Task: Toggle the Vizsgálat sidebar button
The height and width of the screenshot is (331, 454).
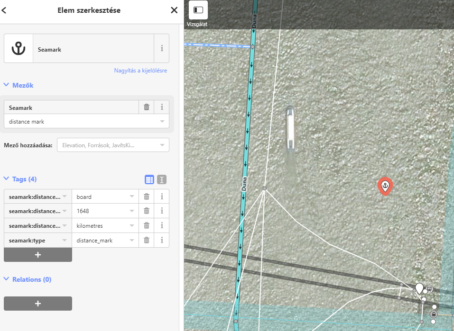Action: (x=198, y=10)
